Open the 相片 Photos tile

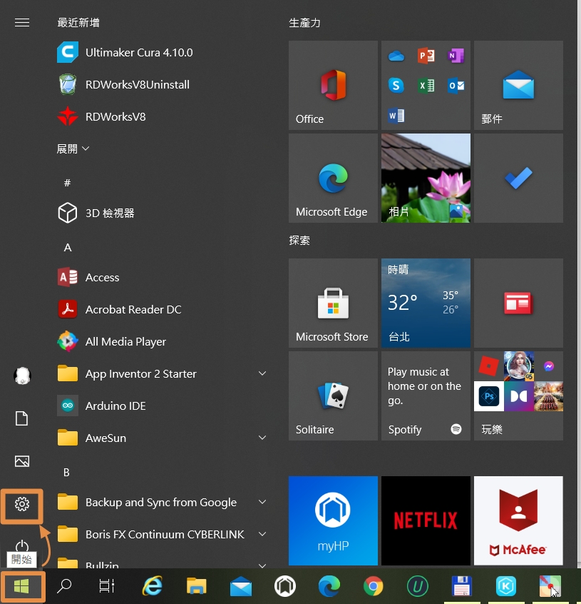coord(426,178)
